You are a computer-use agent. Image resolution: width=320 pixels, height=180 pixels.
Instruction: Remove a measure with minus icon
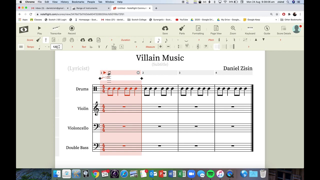[168, 46]
